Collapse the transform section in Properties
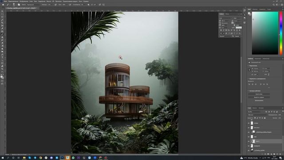Screen dimensions: 284x160 coord(248,66)
